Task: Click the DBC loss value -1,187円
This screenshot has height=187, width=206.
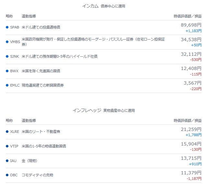Action: 194,179
